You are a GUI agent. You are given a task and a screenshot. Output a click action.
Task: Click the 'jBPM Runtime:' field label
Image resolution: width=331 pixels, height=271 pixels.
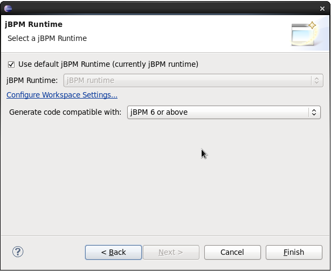[32, 80]
